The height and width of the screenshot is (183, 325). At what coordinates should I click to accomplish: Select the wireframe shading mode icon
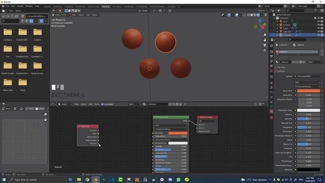pos(248,15)
